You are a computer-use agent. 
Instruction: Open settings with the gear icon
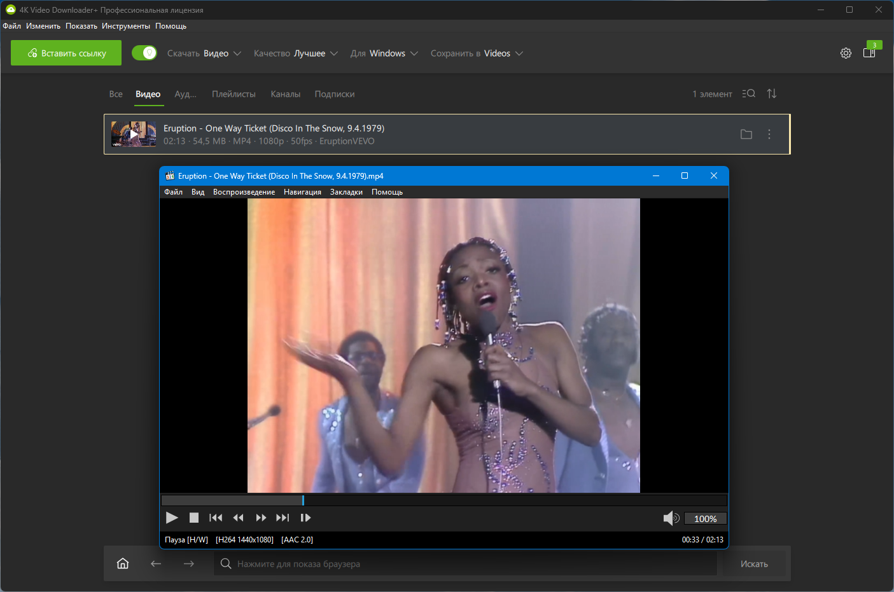click(x=846, y=53)
